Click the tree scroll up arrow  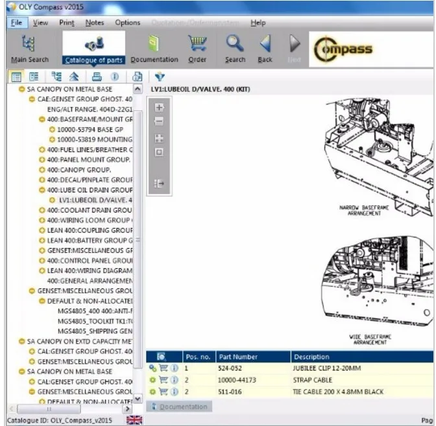coord(138,89)
